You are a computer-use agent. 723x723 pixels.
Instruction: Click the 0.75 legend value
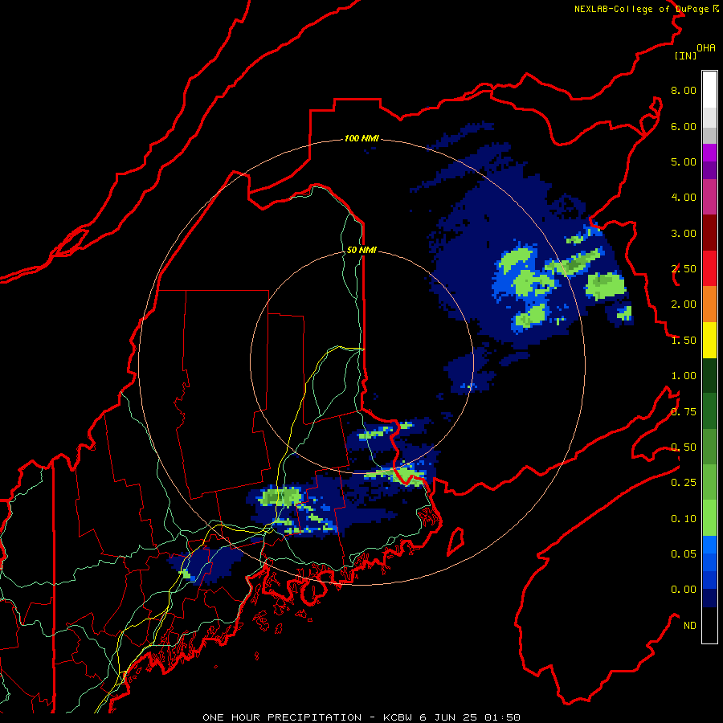coord(684,412)
